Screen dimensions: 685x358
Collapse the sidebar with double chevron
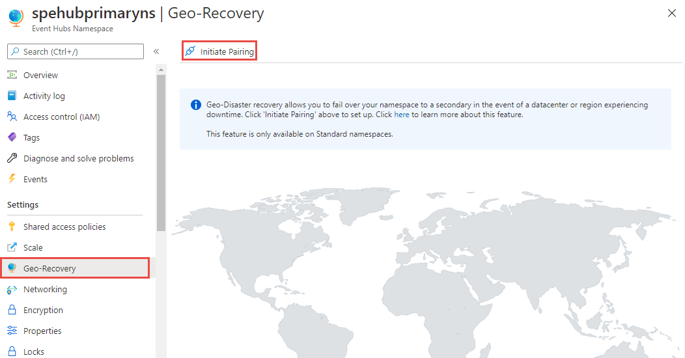point(156,51)
